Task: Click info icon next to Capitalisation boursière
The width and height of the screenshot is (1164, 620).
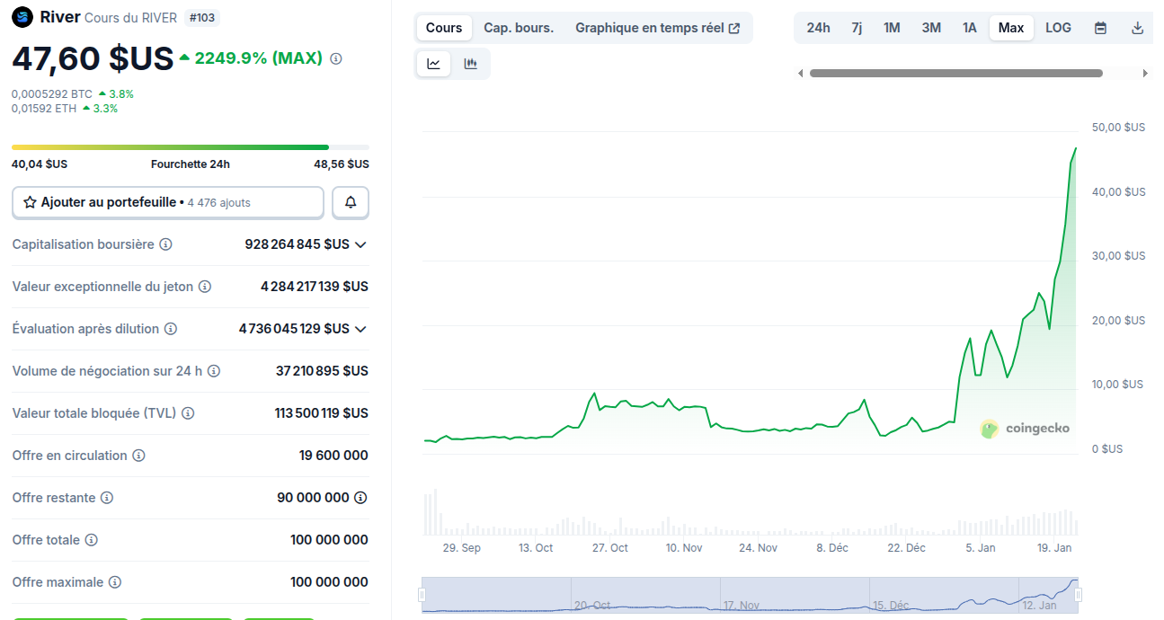Action: (166, 244)
